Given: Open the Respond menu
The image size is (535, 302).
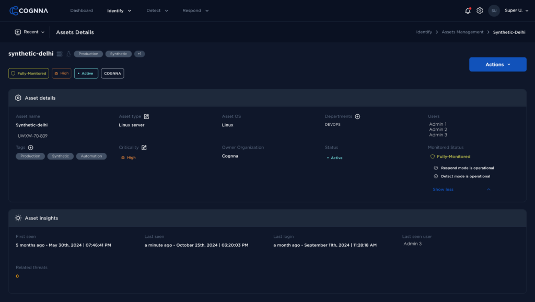Looking at the screenshot, I should pos(195,10).
